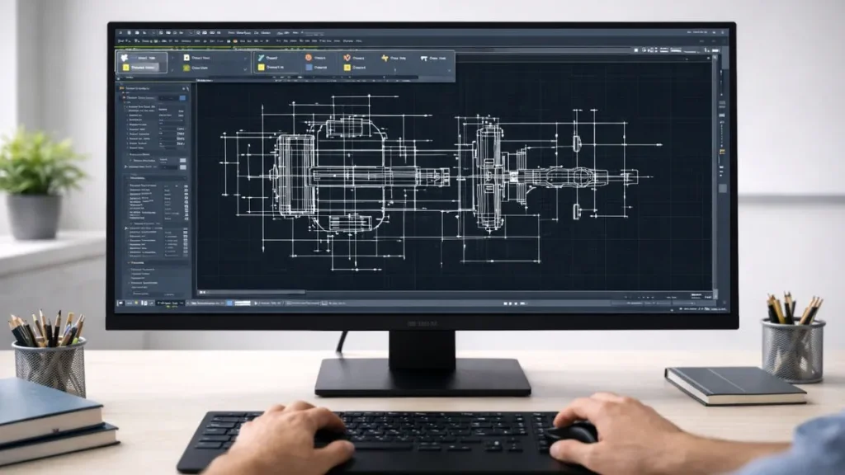
Task: Select the white base view tool at ribbon's right end
Action: click(424, 57)
